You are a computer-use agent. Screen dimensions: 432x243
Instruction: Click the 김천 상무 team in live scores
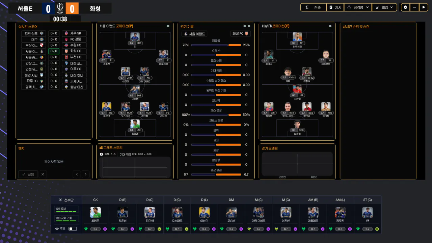(33, 33)
